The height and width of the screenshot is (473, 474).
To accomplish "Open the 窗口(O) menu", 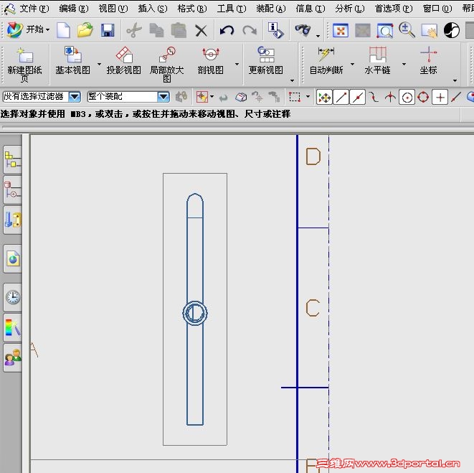I will [x=437, y=9].
